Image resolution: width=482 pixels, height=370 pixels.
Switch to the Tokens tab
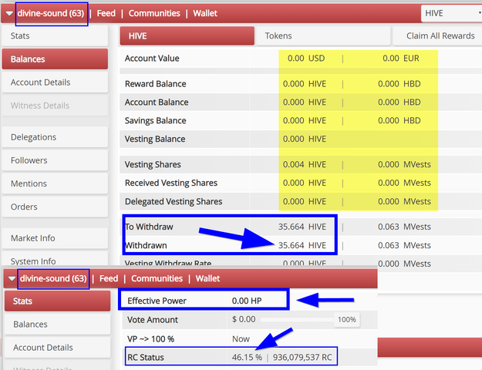(323, 36)
